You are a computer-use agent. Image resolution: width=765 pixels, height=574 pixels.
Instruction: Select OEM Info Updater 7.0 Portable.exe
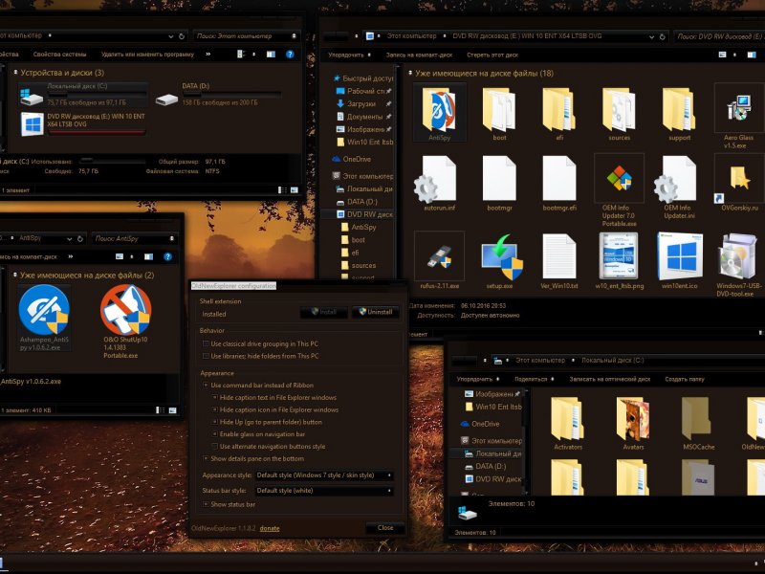619,189
